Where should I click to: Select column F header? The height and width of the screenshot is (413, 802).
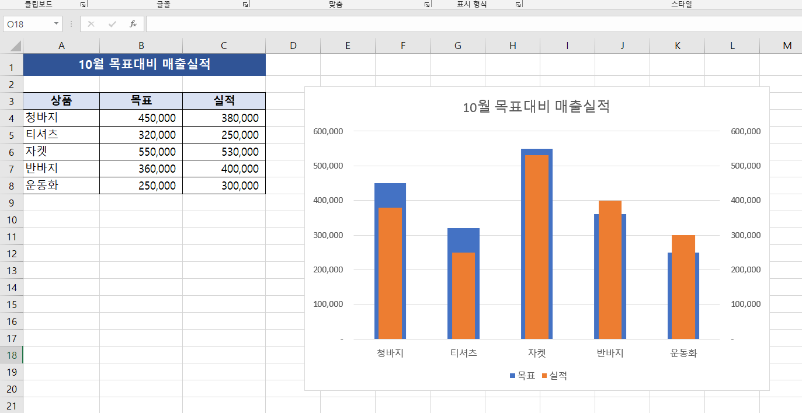click(x=402, y=45)
